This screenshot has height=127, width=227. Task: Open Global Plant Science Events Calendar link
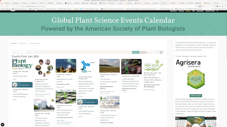(190, 43)
